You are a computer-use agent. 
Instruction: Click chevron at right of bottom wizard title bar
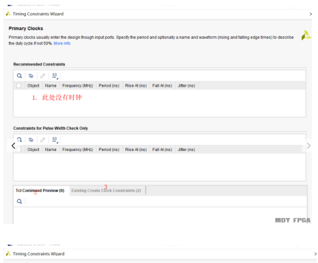click(x=315, y=254)
